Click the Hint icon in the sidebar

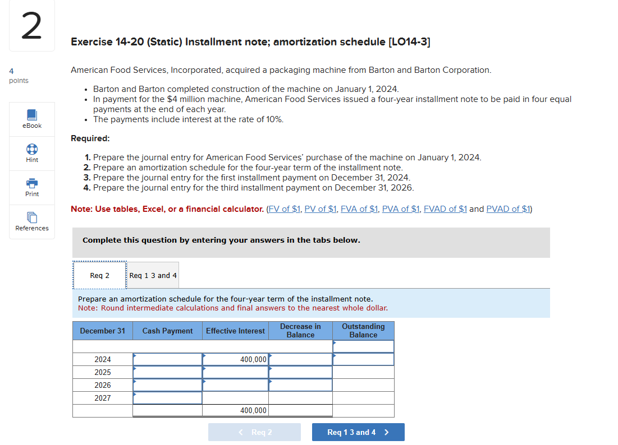[x=31, y=153]
